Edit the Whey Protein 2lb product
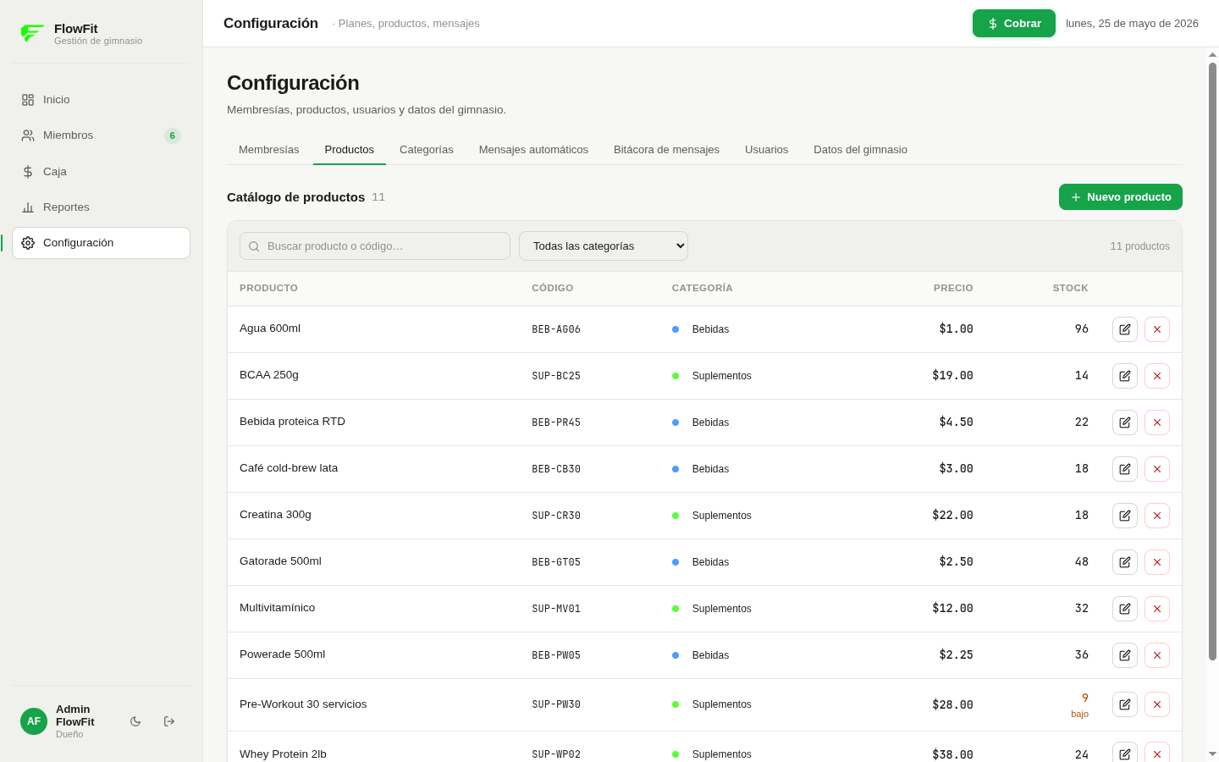 tap(1124, 753)
